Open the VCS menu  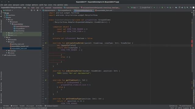55,5
